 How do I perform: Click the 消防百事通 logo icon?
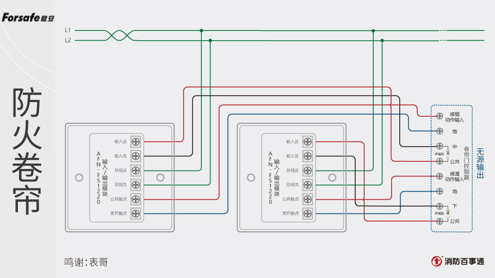tap(436, 261)
